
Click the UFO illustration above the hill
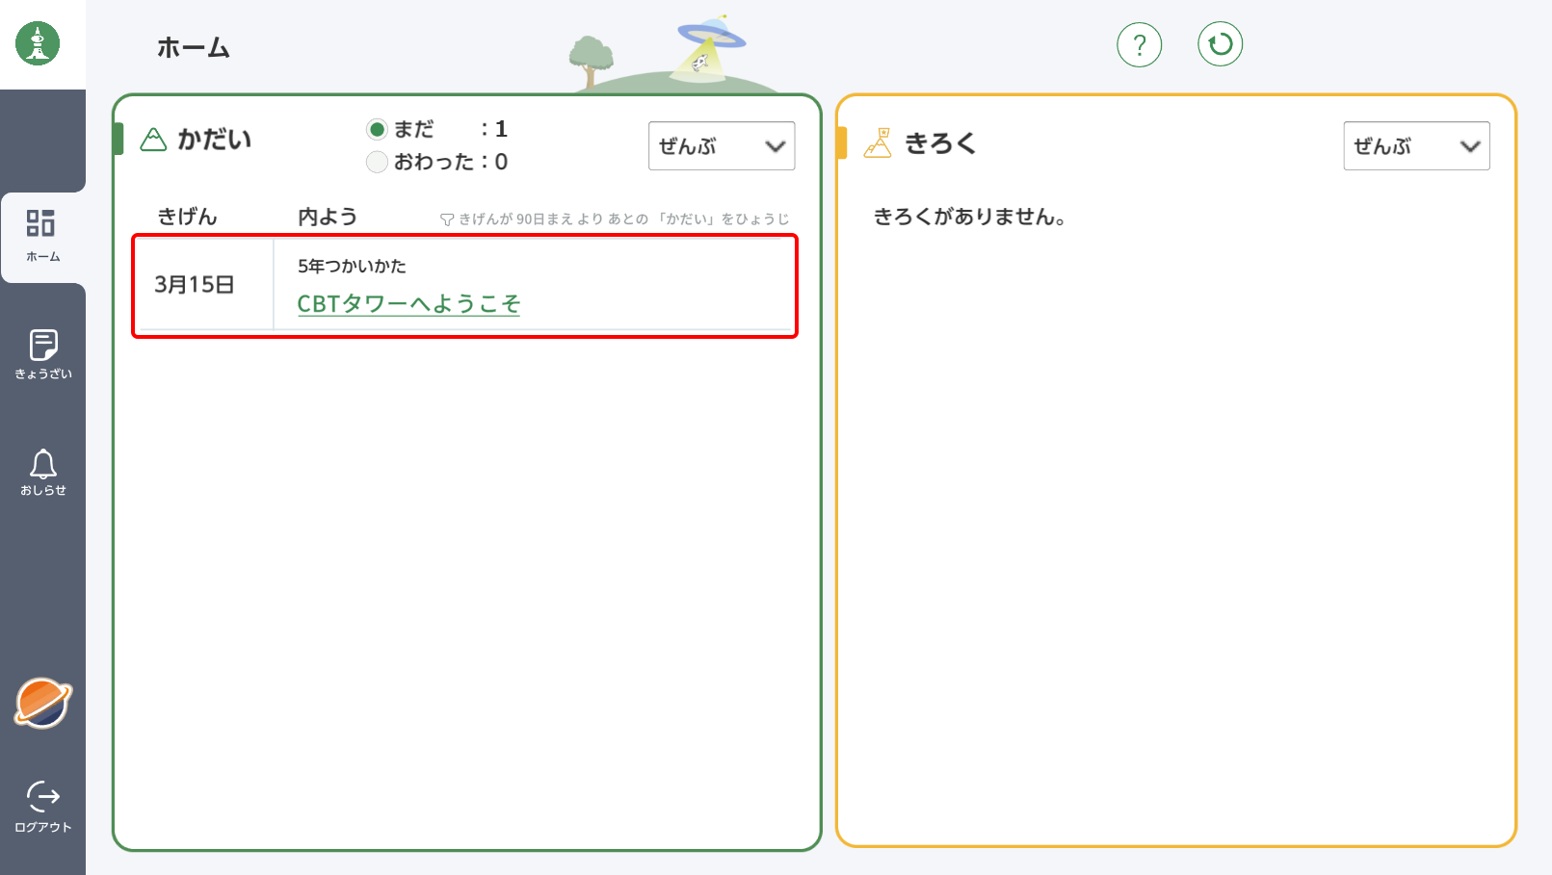click(710, 41)
